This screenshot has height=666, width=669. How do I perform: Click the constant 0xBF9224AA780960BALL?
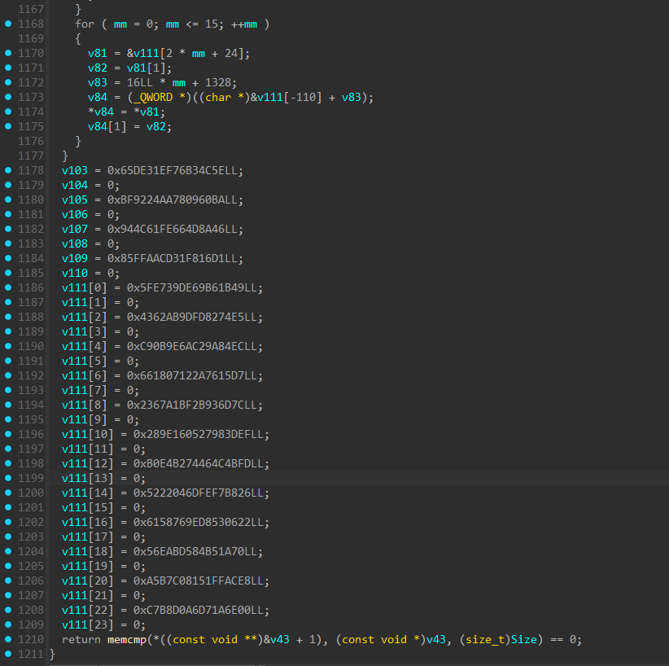click(x=175, y=199)
